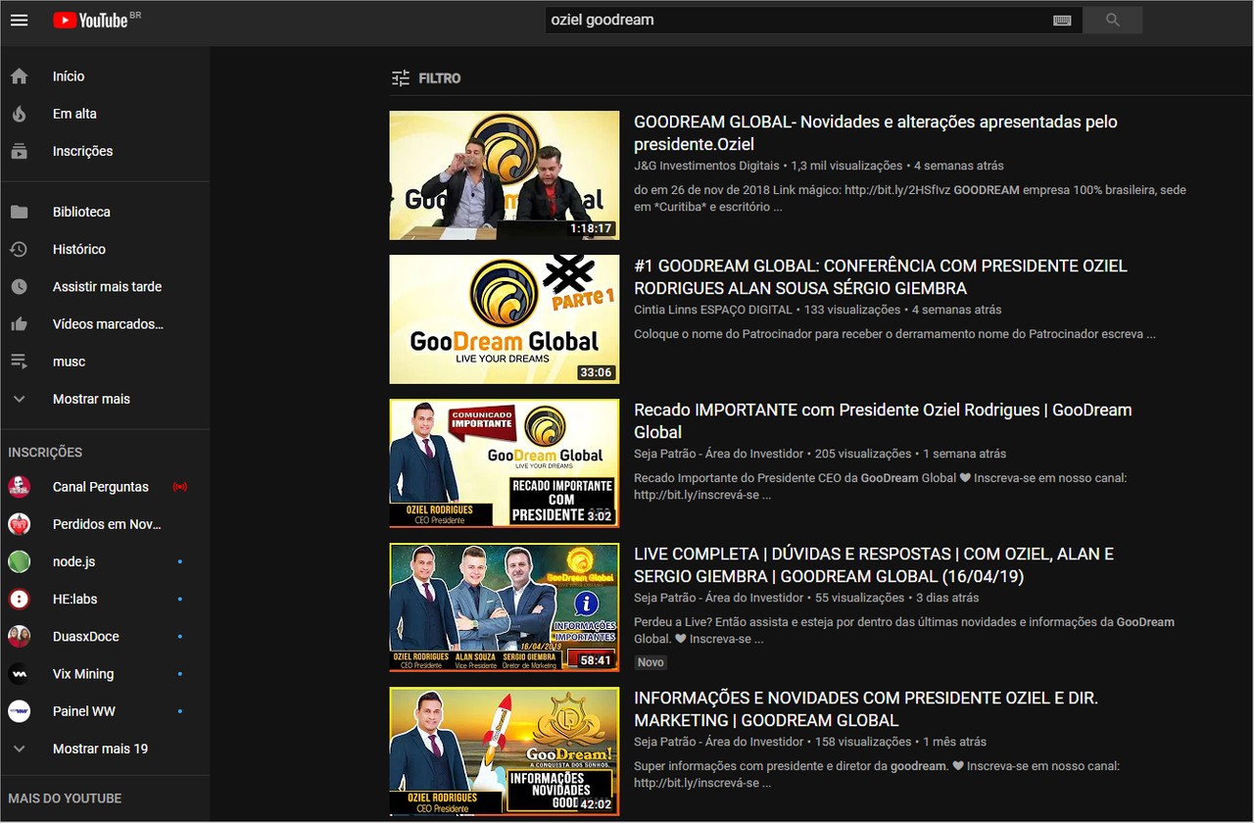Click the Perdidos em Nov... subscription name
The width and height of the screenshot is (1254, 823).
pyautogui.click(x=107, y=524)
